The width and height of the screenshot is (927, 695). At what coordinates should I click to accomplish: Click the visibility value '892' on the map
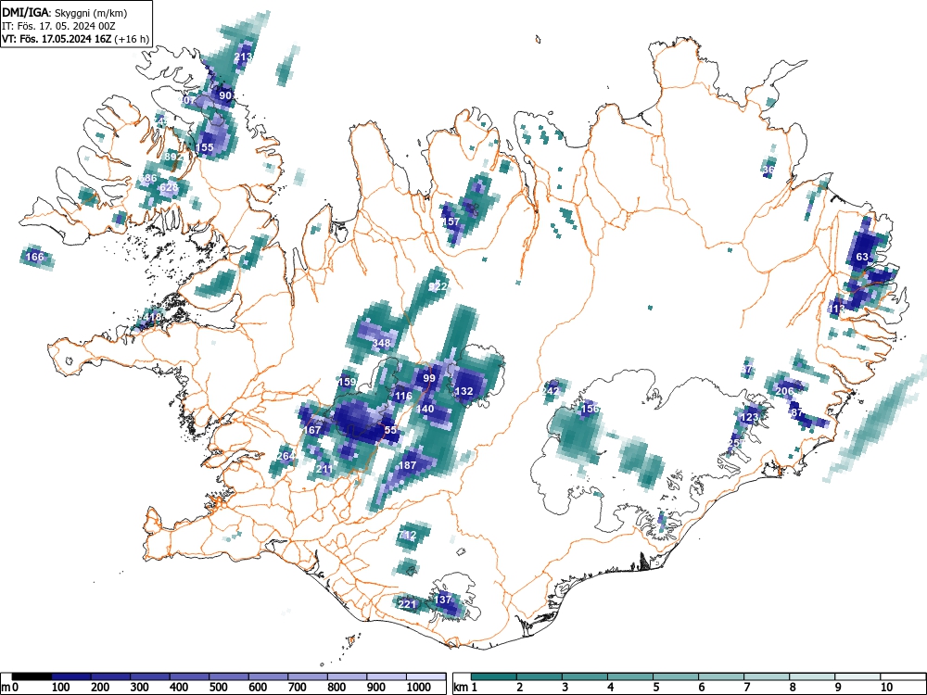[174, 157]
